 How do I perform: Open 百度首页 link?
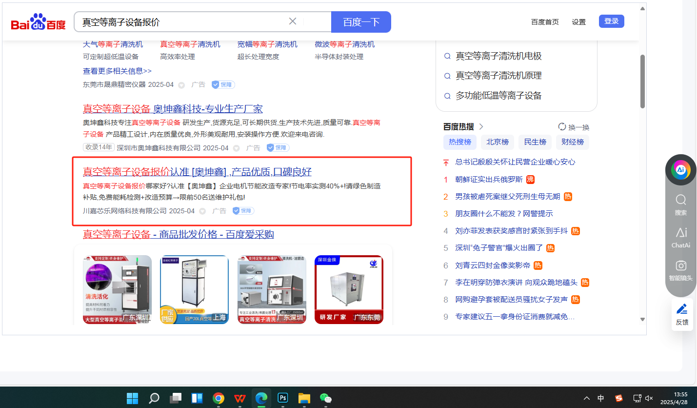[x=545, y=22]
